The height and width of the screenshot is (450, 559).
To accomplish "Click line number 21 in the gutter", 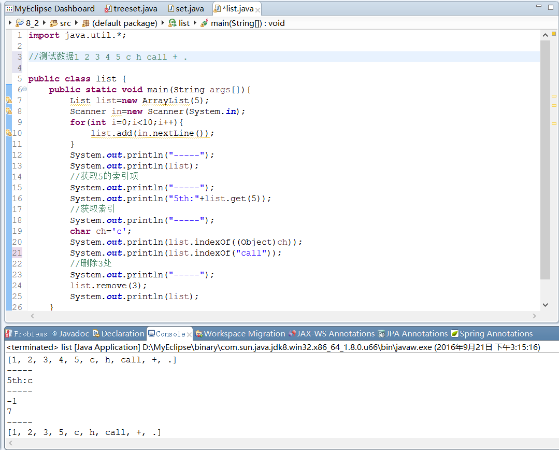I will click(x=17, y=253).
